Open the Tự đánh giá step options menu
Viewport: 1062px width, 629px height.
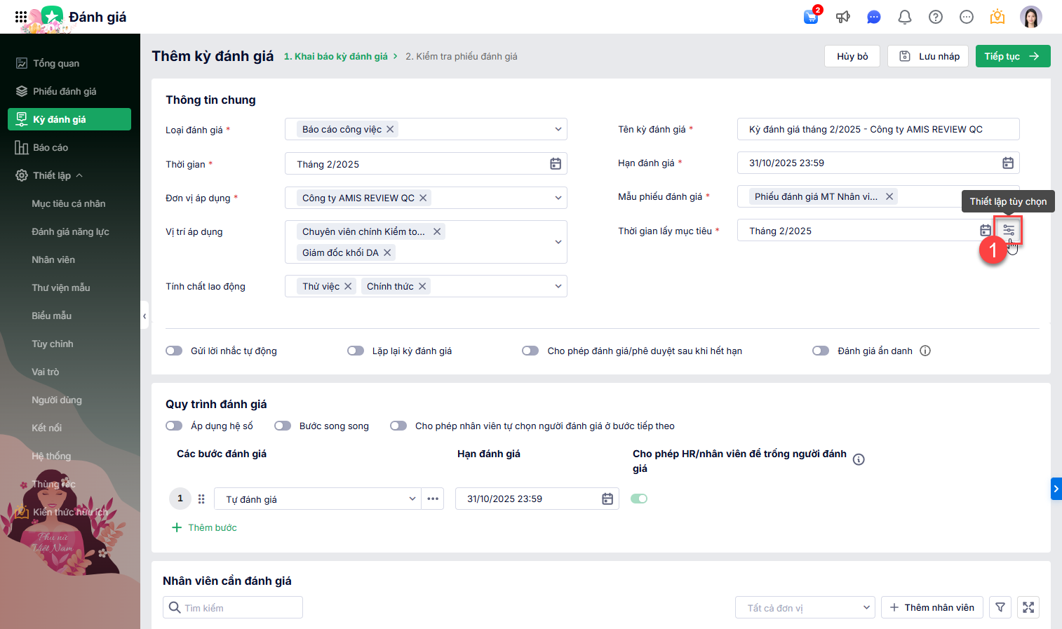(433, 499)
